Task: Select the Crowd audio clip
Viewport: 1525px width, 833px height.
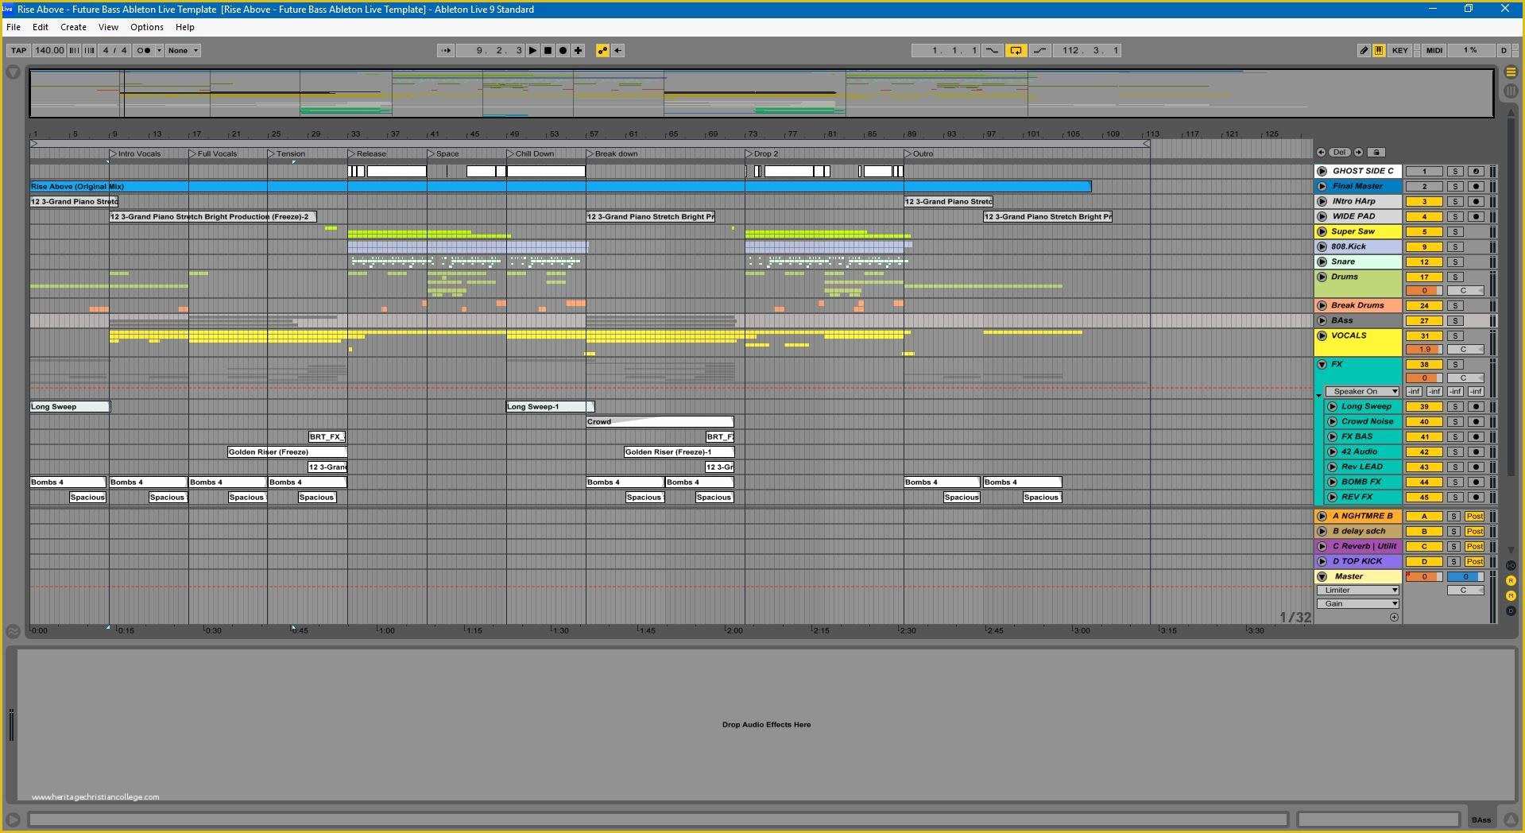Action: tap(660, 421)
